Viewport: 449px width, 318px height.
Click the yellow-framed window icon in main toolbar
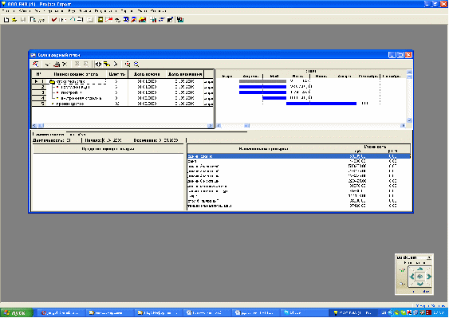(x=100, y=19)
